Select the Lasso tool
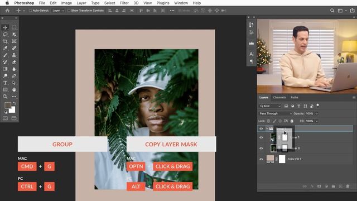357x201 pixels. [5, 35]
